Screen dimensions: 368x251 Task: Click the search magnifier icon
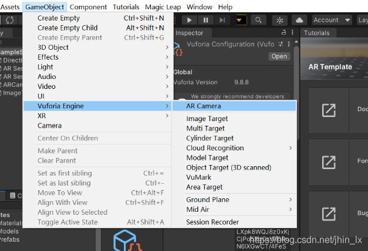pyautogui.click(x=258, y=20)
